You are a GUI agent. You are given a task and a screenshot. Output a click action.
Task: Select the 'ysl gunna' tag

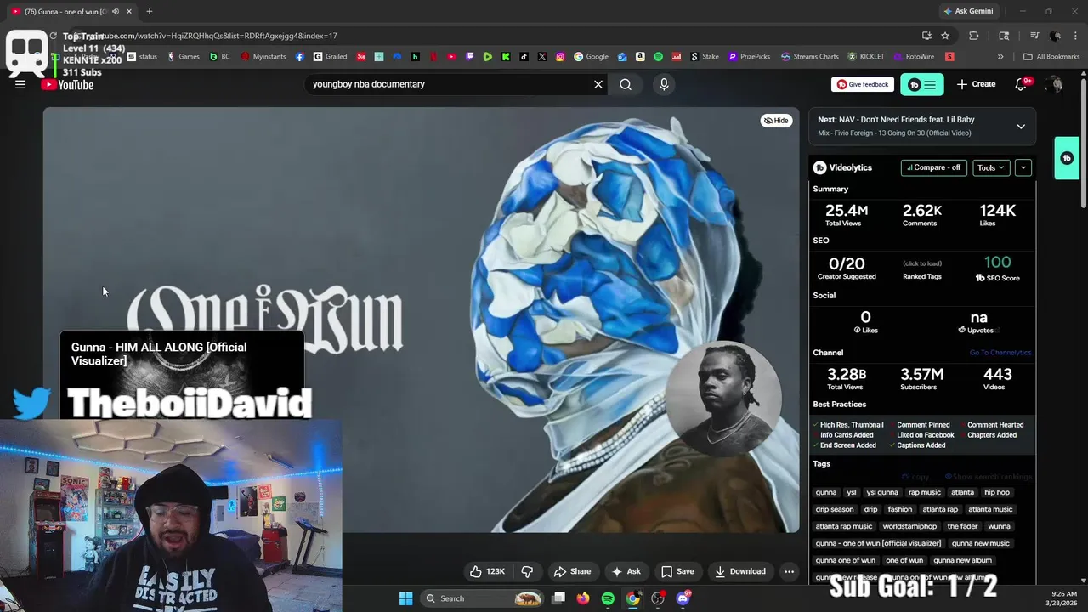(x=881, y=492)
